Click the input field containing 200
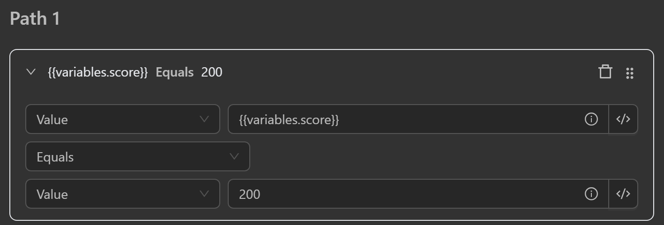664x225 pixels. coord(403,194)
